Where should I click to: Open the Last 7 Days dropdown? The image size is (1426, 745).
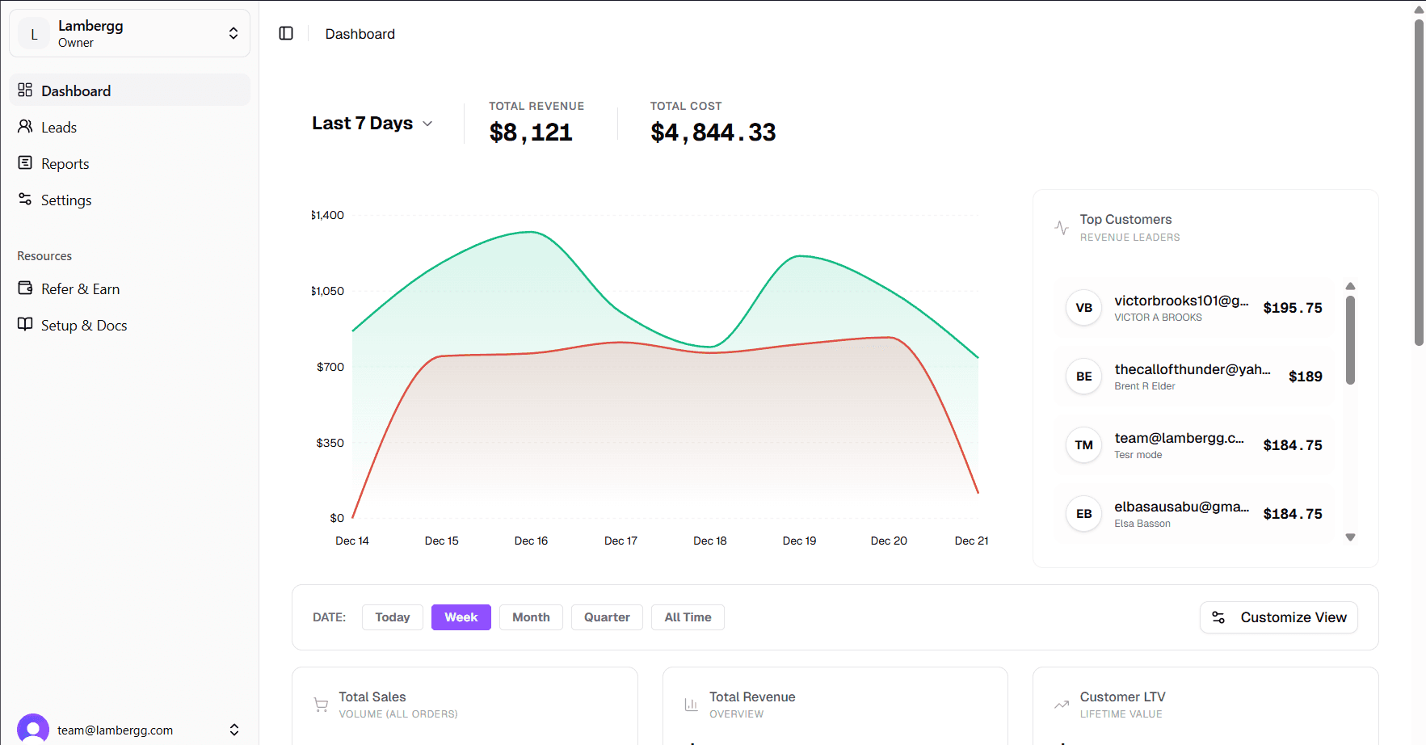pos(372,123)
